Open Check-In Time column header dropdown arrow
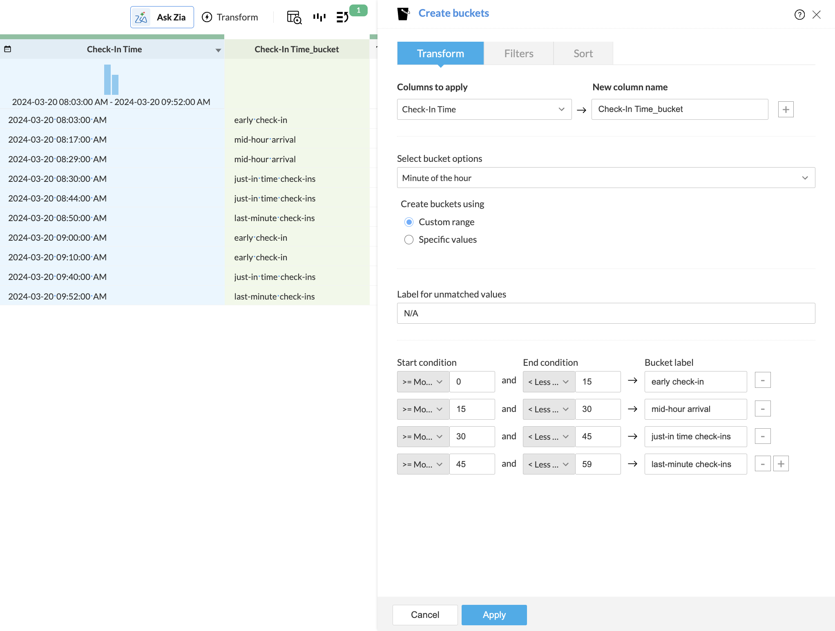The image size is (835, 631). pyautogui.click(x=218, y=50)
